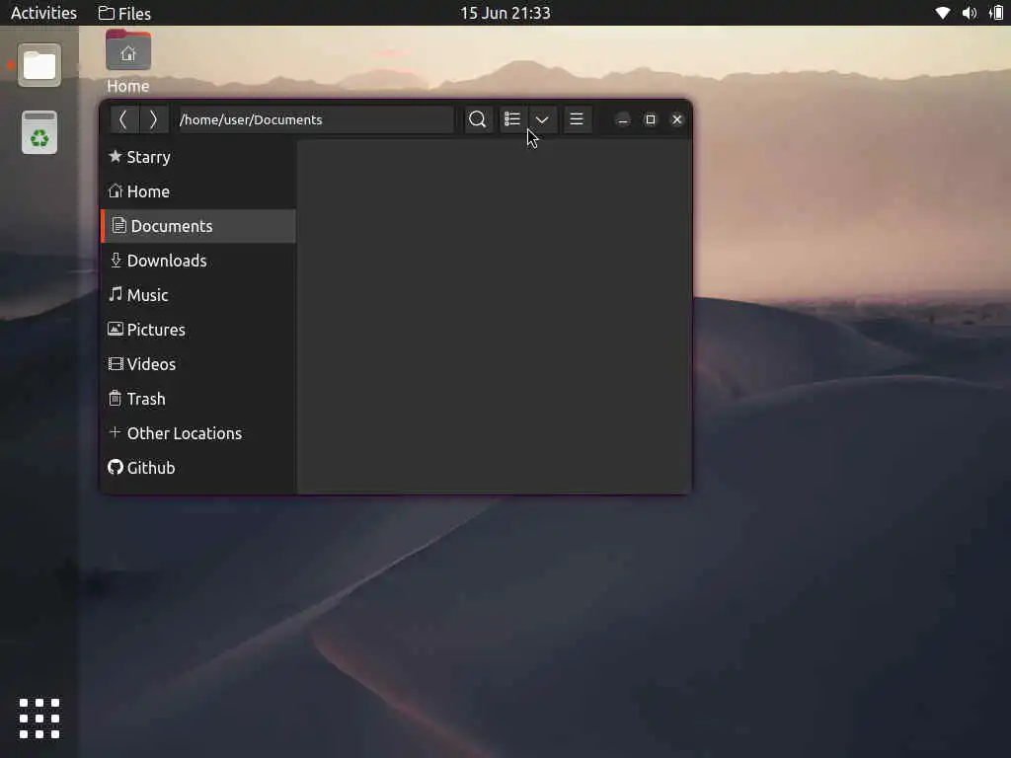
Task: Select Documents in the sidebar
Action: (x=198, y=226)
